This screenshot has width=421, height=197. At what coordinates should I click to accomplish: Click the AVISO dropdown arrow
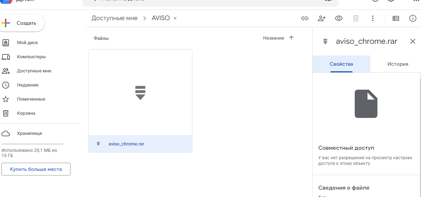[175, 18]
